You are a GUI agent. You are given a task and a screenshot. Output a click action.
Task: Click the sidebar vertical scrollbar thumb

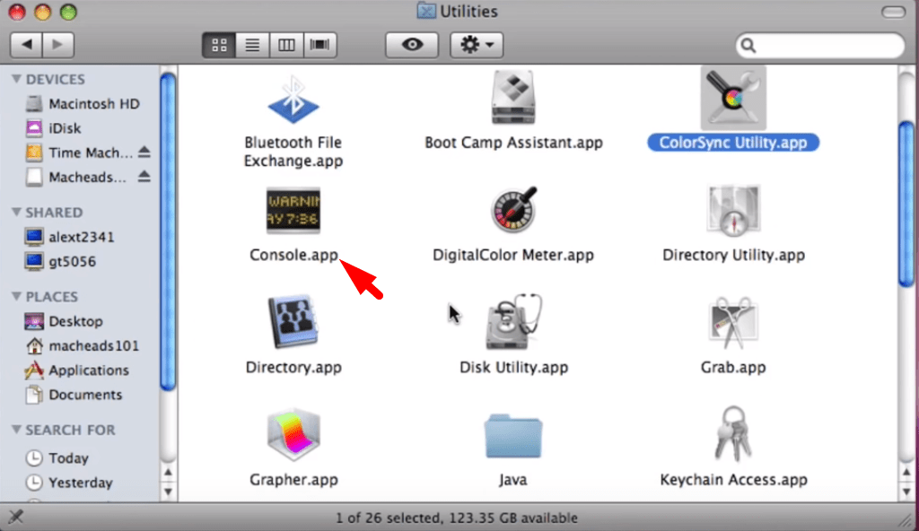click(x=168, y=231)
